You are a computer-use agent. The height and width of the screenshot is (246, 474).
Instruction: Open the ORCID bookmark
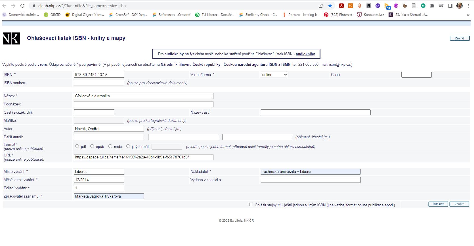(52, 15)
